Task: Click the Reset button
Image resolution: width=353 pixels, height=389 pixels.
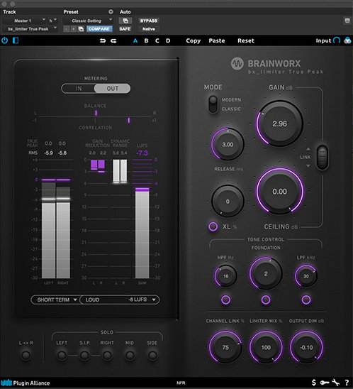Action: click(246, 40)
